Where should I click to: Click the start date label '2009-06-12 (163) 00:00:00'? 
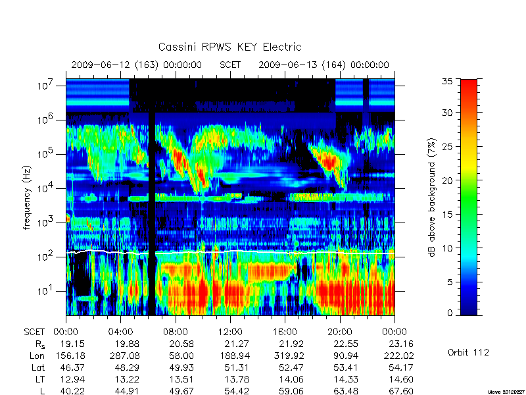point(137,65)
